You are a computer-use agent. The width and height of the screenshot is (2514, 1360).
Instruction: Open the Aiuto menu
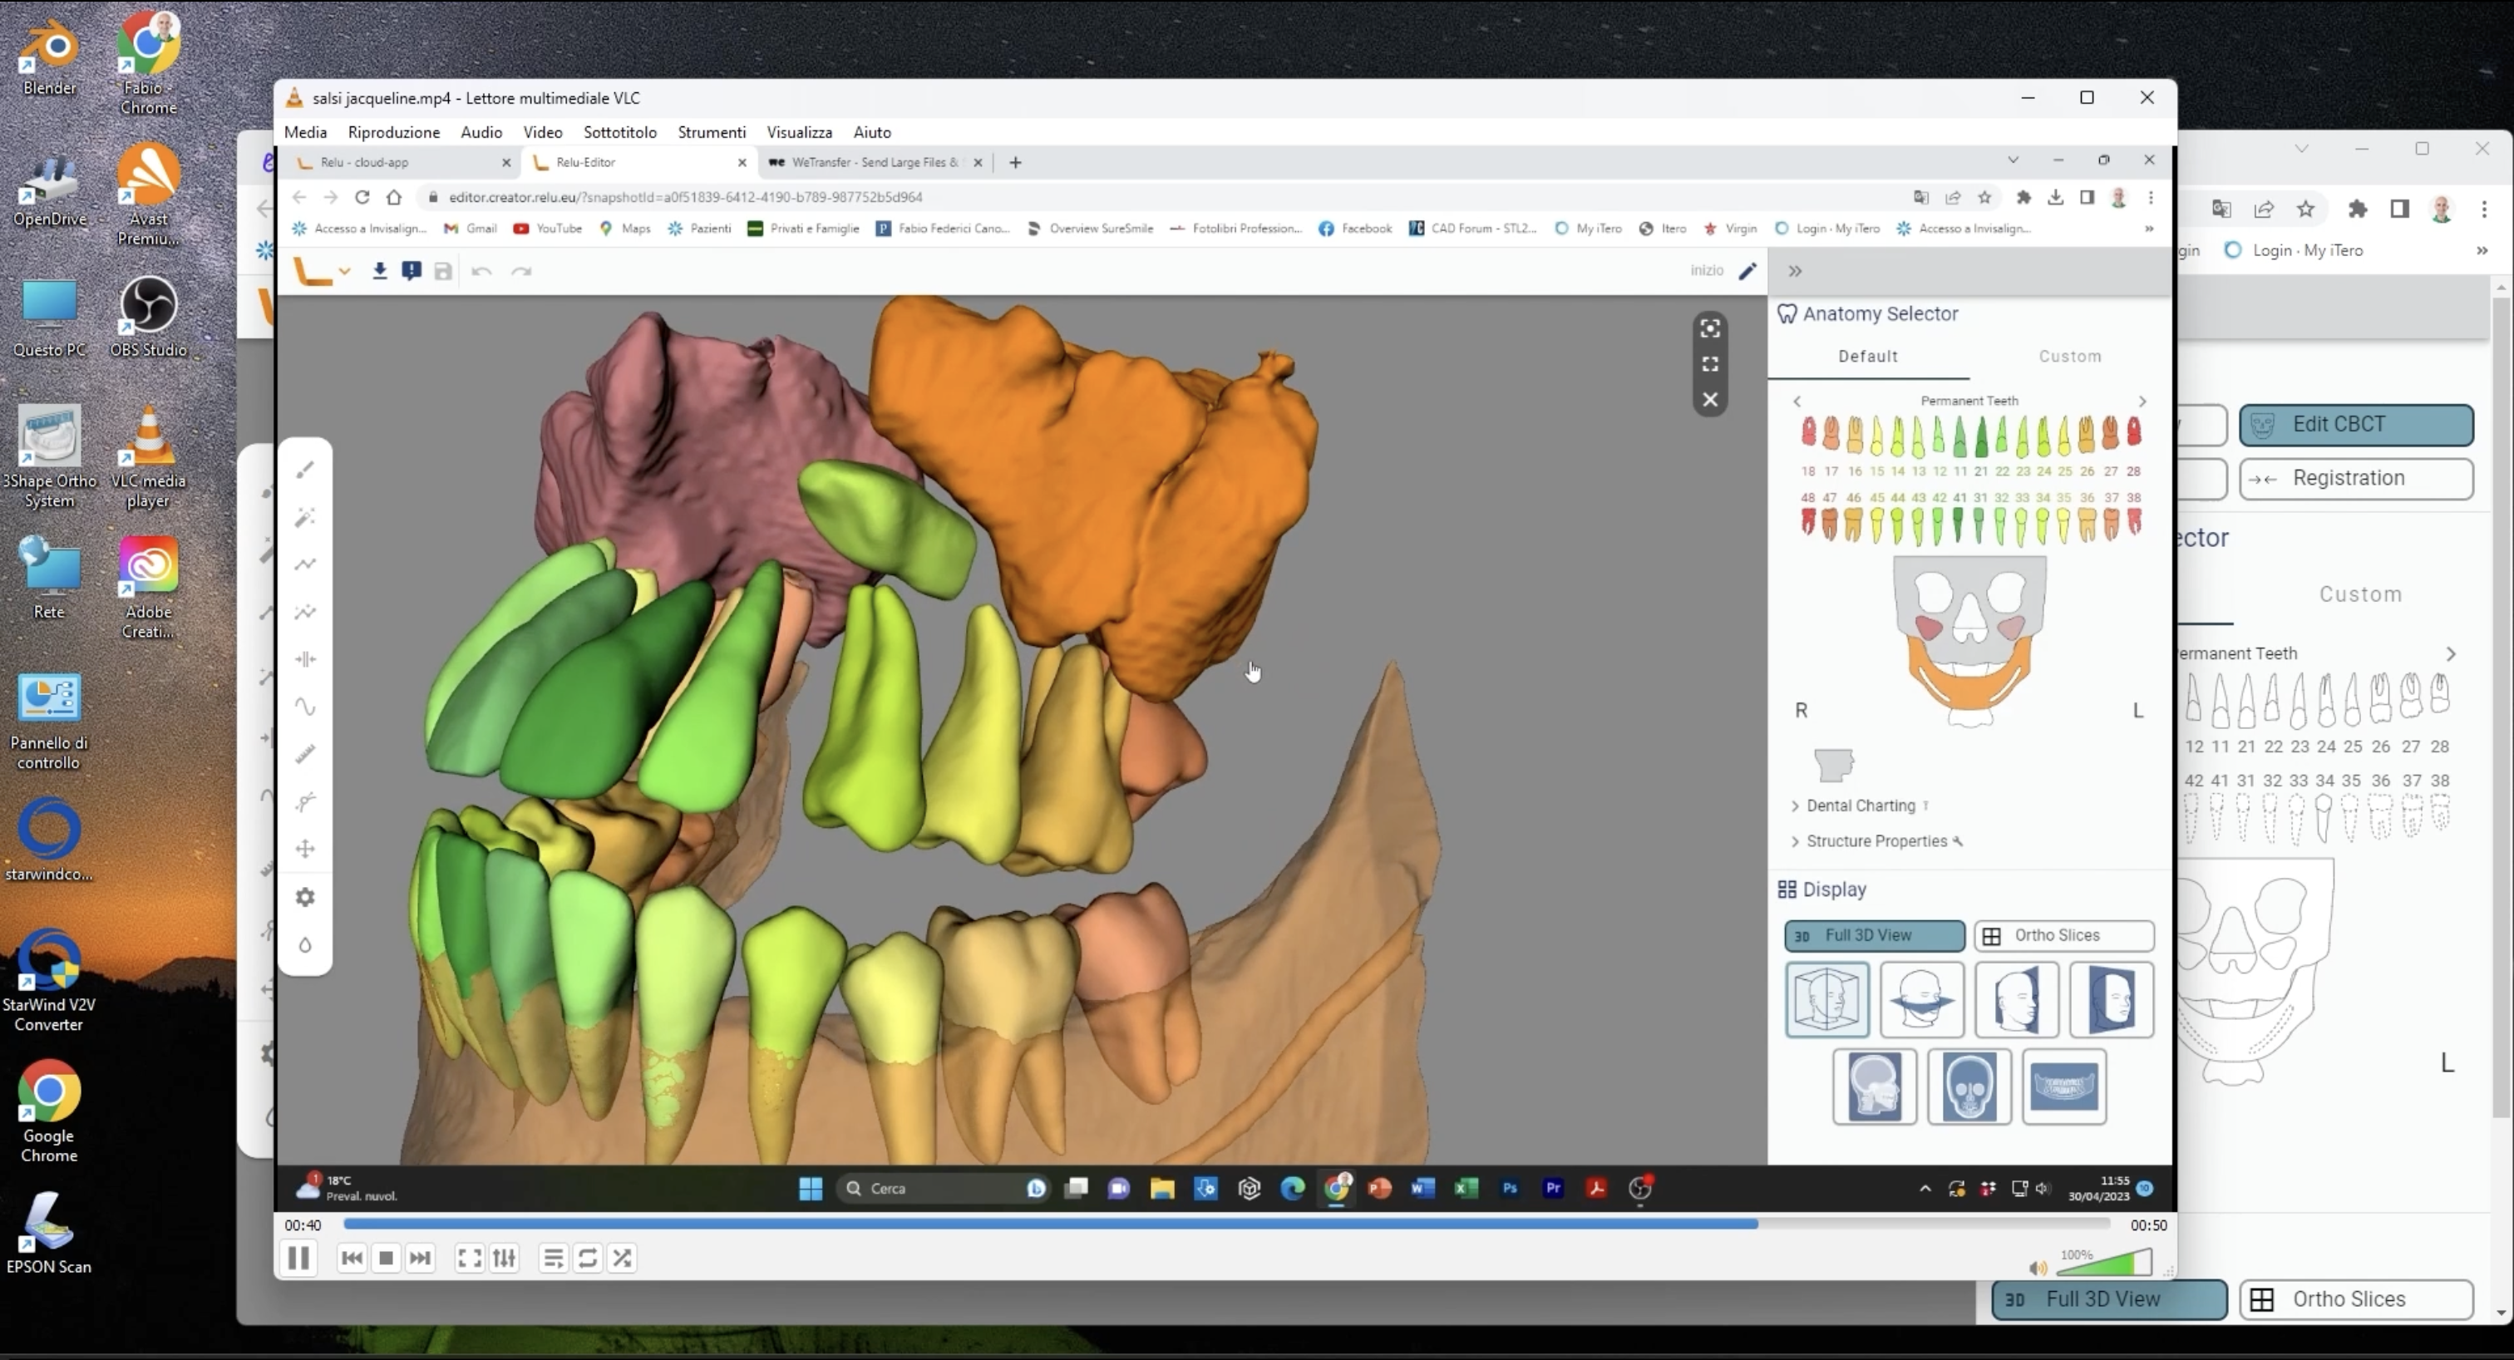[871, 131]
